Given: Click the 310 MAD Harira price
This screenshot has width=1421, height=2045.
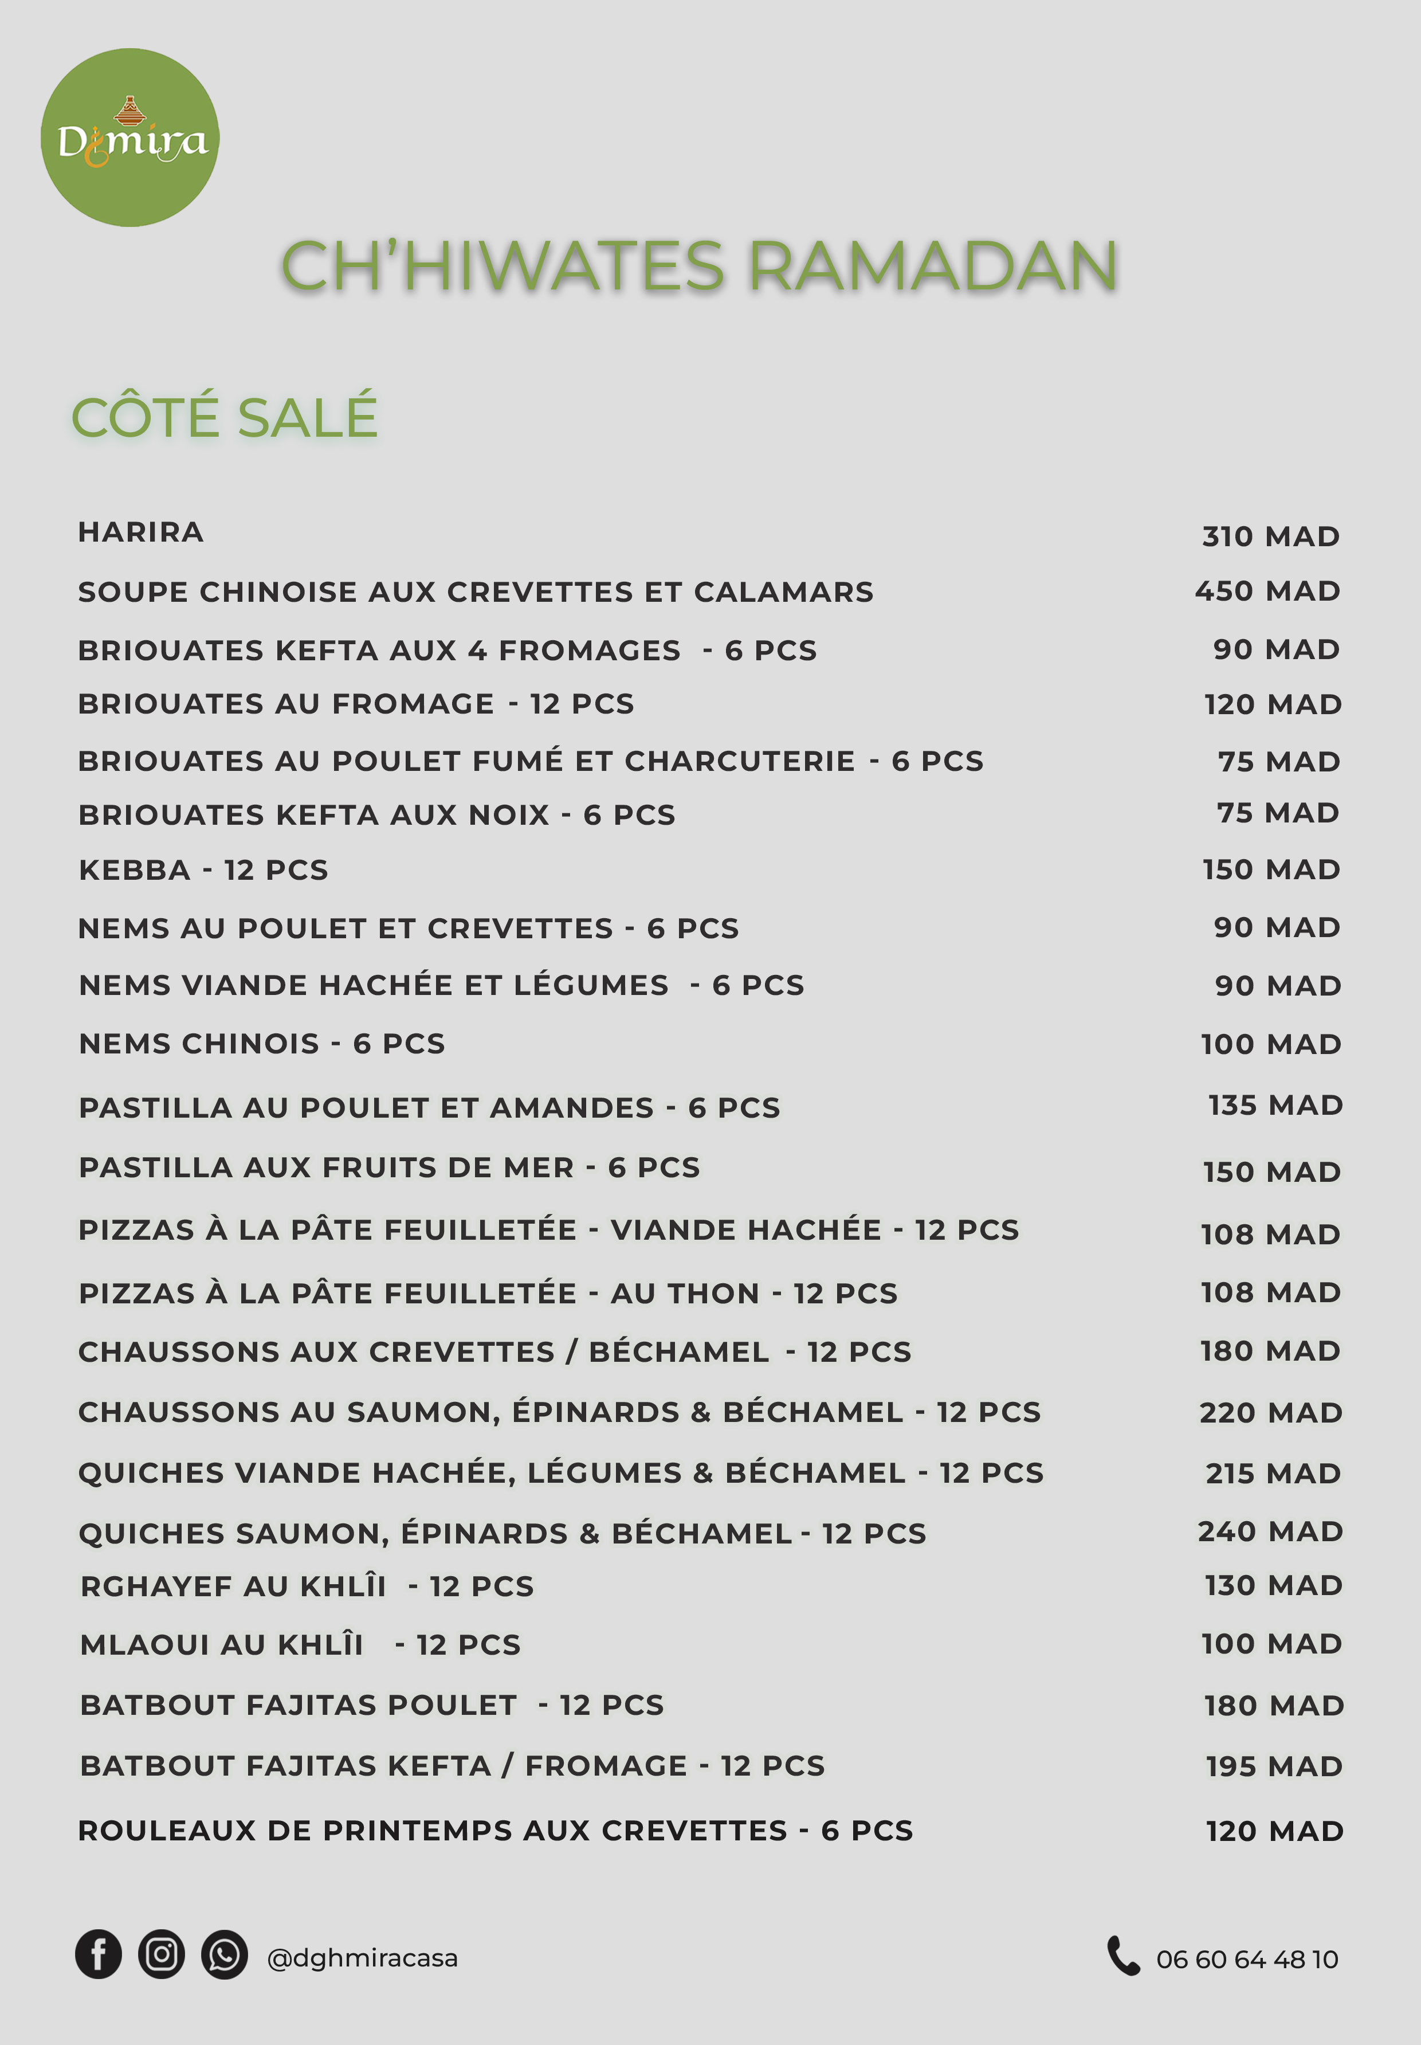Looking at the screenshot, I should click(1270, 536).
